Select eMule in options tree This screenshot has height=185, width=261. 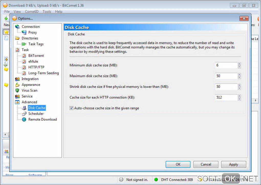[33, 61]
